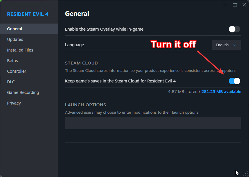This screenshot has width=249, height=177.
Task: Click the Language dropdown chevron arrow
Action: 235,45
